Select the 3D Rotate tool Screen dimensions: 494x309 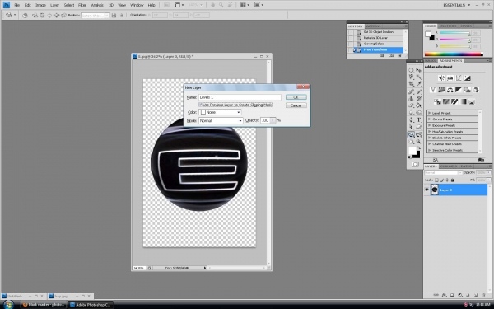(x=411, y=134)
